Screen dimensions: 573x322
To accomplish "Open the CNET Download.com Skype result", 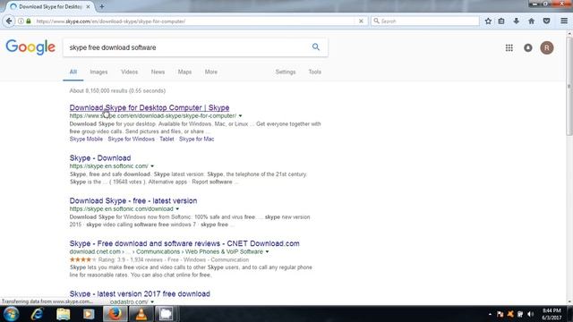I will point(184,243).
